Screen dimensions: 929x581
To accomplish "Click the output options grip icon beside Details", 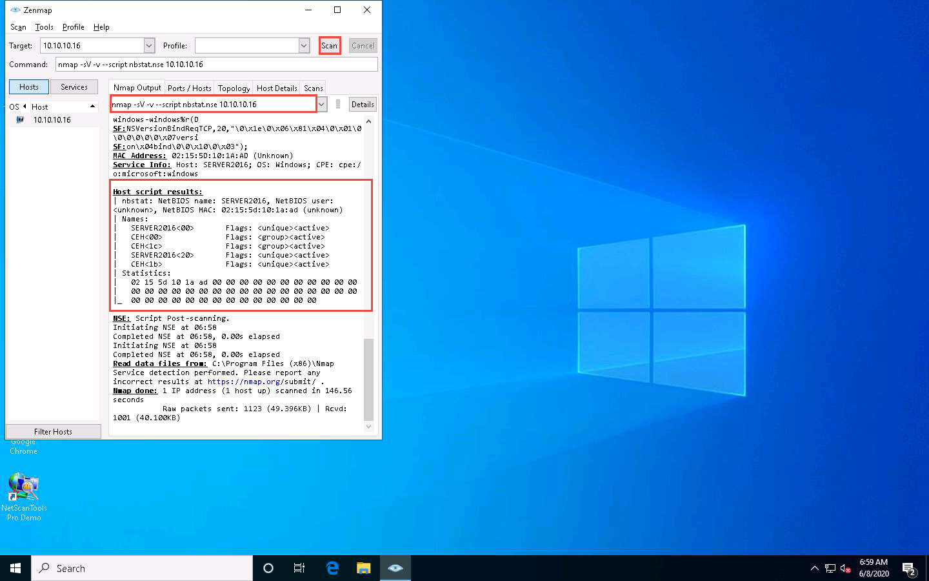I will point(338,104).
